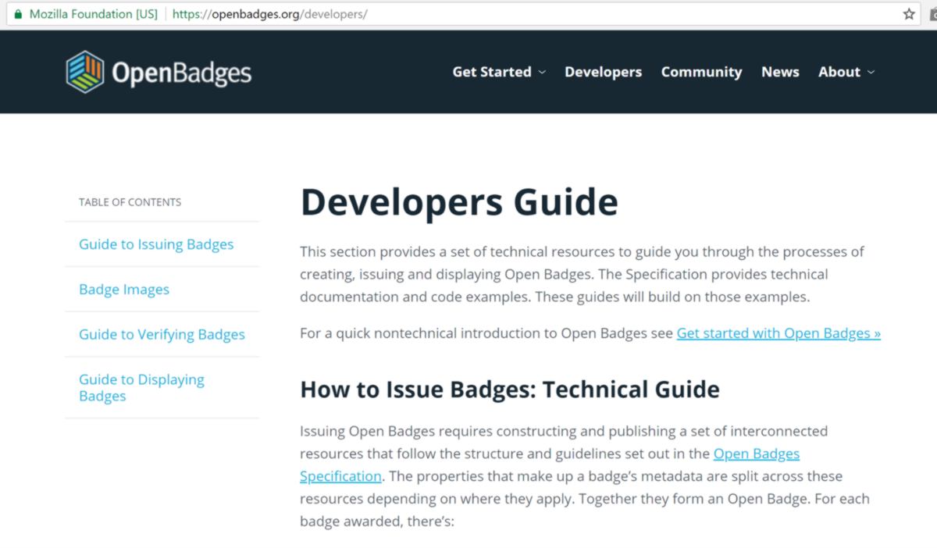Screen dimensions: 937x548
Task: Open Guide to Displaying Badges
Action: coord(141,387)
